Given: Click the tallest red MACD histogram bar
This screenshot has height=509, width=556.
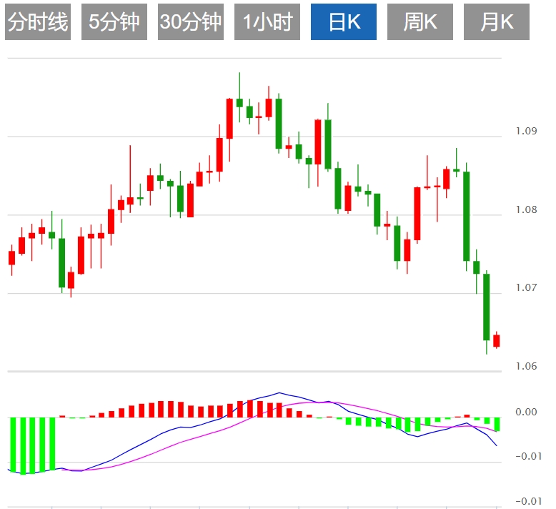Looking at the screenshot, I should [249, 408].
